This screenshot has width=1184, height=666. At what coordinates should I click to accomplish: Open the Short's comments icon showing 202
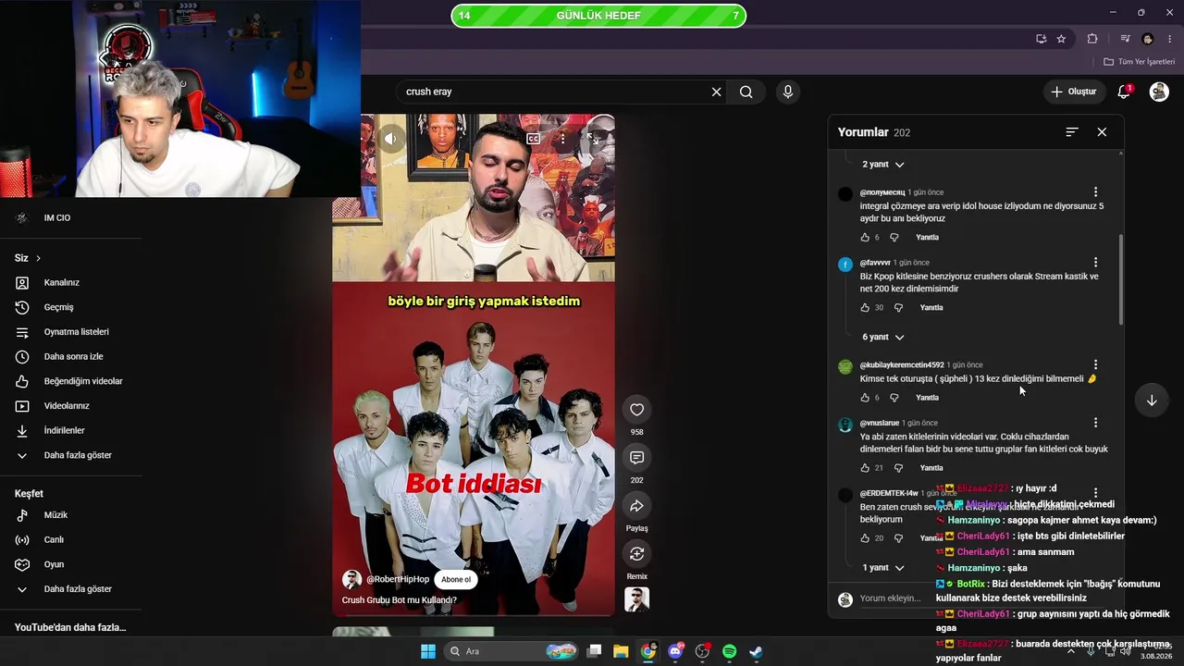[x=636, y=458]
